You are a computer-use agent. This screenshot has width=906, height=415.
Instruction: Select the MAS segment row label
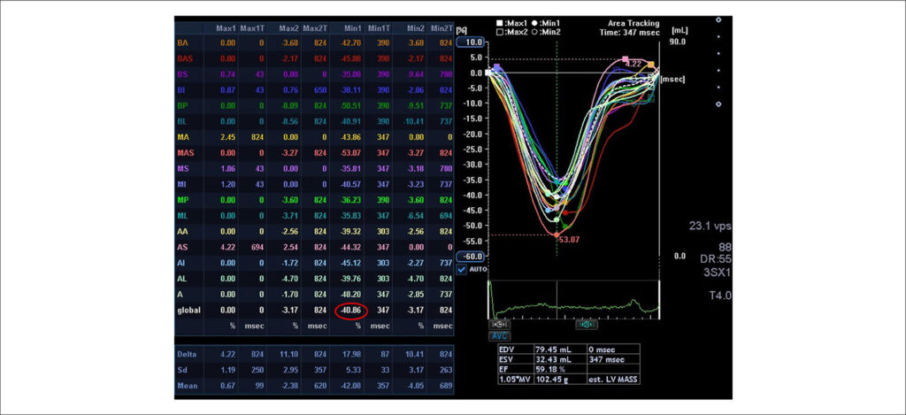point(186,152)
